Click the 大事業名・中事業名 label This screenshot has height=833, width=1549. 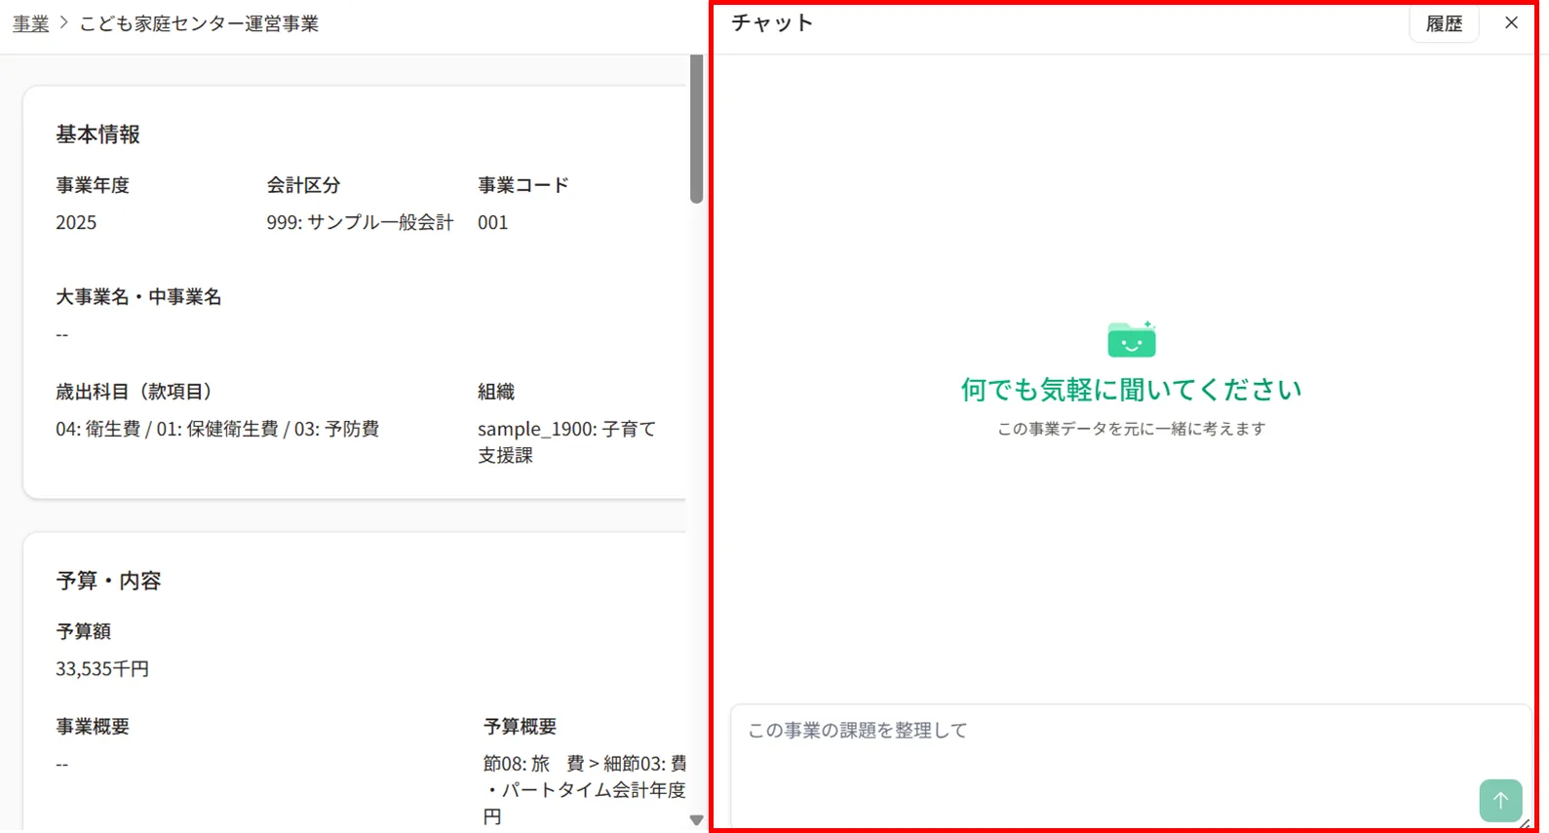pos(138,297)
